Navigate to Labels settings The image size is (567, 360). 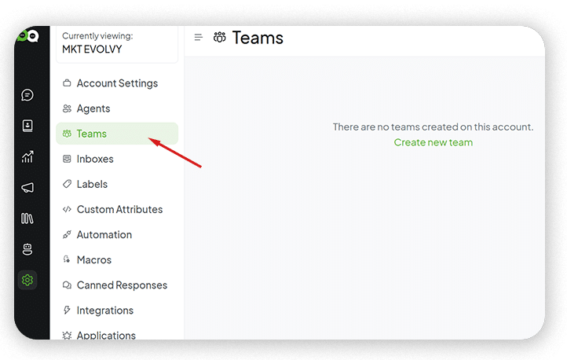click(x=91, y=184)
